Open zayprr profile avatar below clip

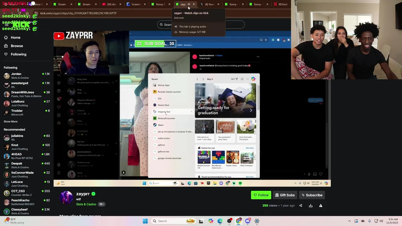(x=66, y=197)
